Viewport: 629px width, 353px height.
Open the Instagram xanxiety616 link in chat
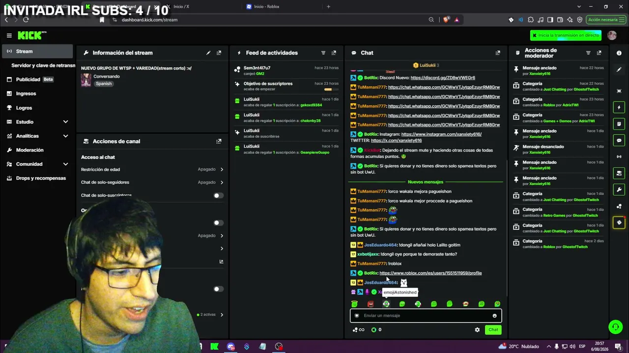(x=441, y=134)
